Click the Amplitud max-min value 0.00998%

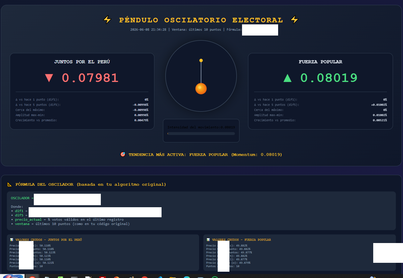141,115
